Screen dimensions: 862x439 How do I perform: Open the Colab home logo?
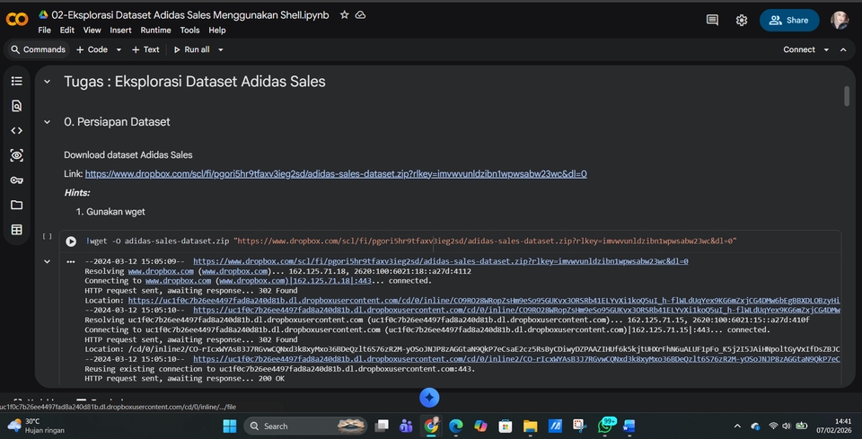click(16, 21)
